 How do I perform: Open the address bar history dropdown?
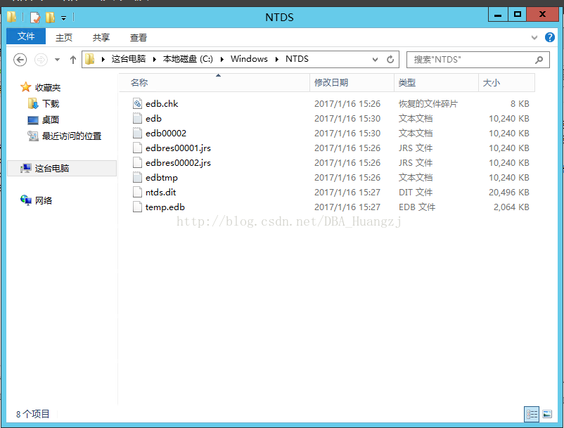[375, 59]
